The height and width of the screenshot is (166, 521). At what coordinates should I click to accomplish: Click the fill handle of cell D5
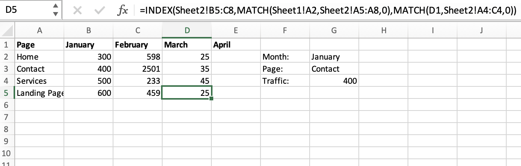click(212, 99)
